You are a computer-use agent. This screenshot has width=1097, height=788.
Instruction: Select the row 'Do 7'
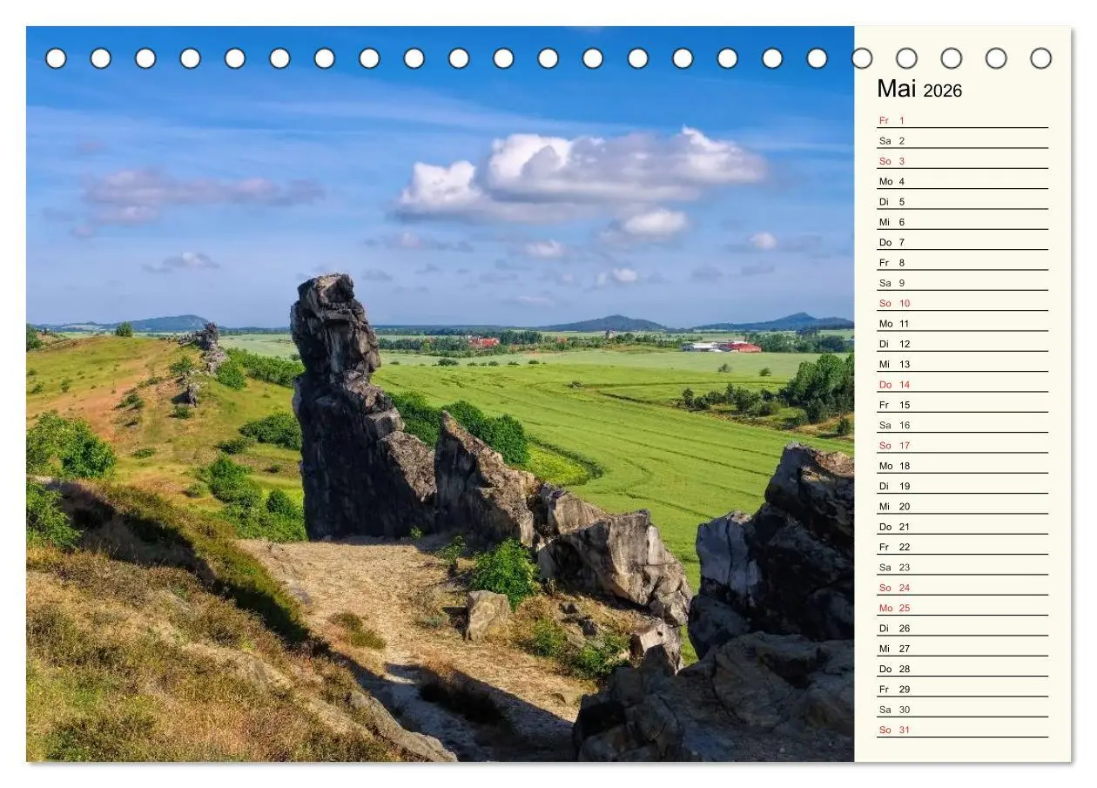tap(963, 242)
